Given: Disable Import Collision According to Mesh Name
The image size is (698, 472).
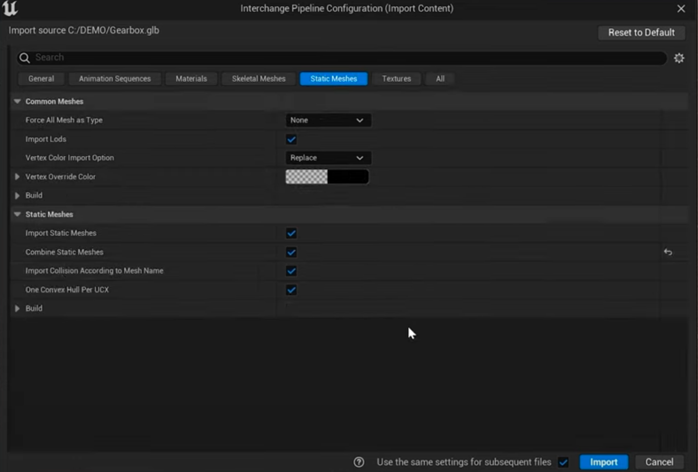Looking at the screenshot, I should pyautogui.click(x=291, y=271).
